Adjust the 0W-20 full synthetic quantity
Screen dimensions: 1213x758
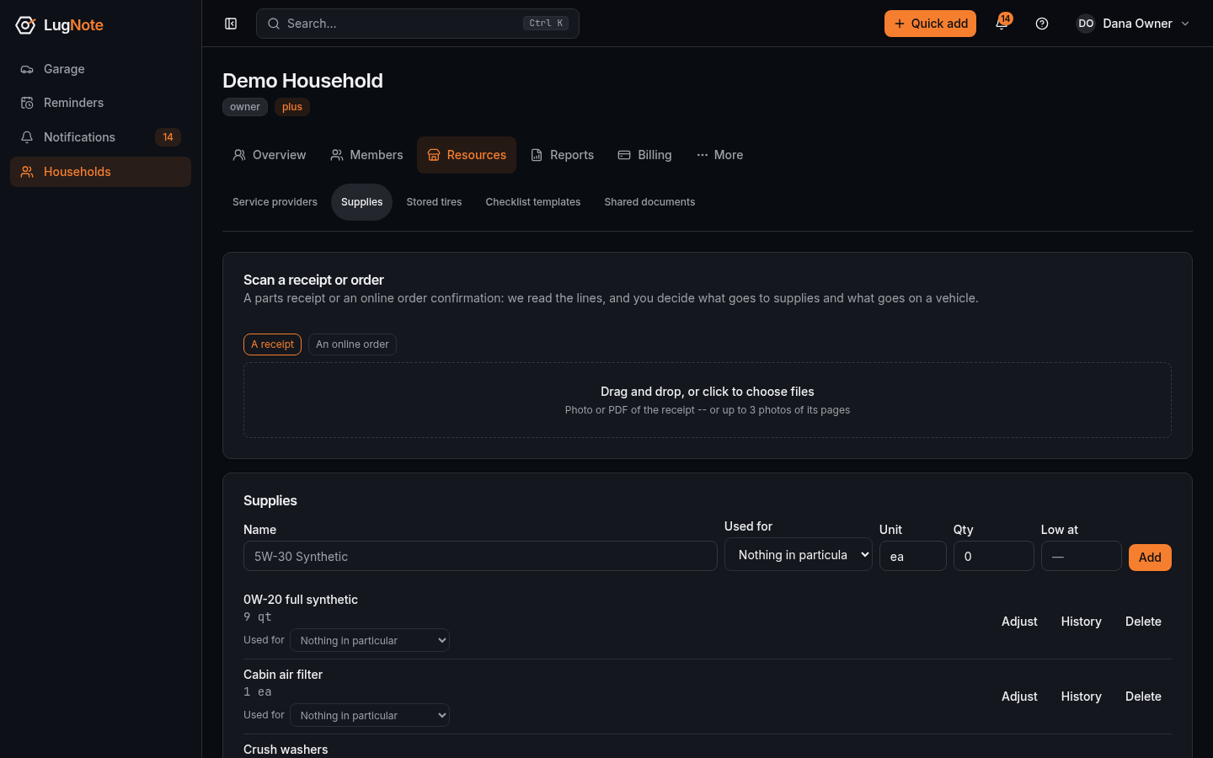(x=1019, y=622)
